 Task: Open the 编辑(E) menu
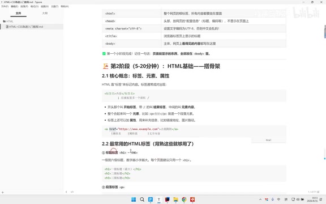point(14,6)
